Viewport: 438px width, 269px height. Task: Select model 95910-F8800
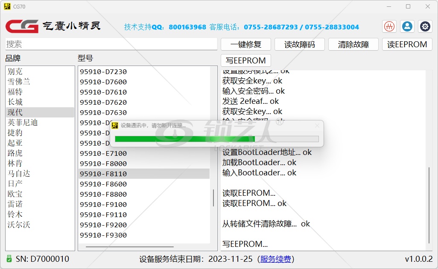tap(144, 194)
